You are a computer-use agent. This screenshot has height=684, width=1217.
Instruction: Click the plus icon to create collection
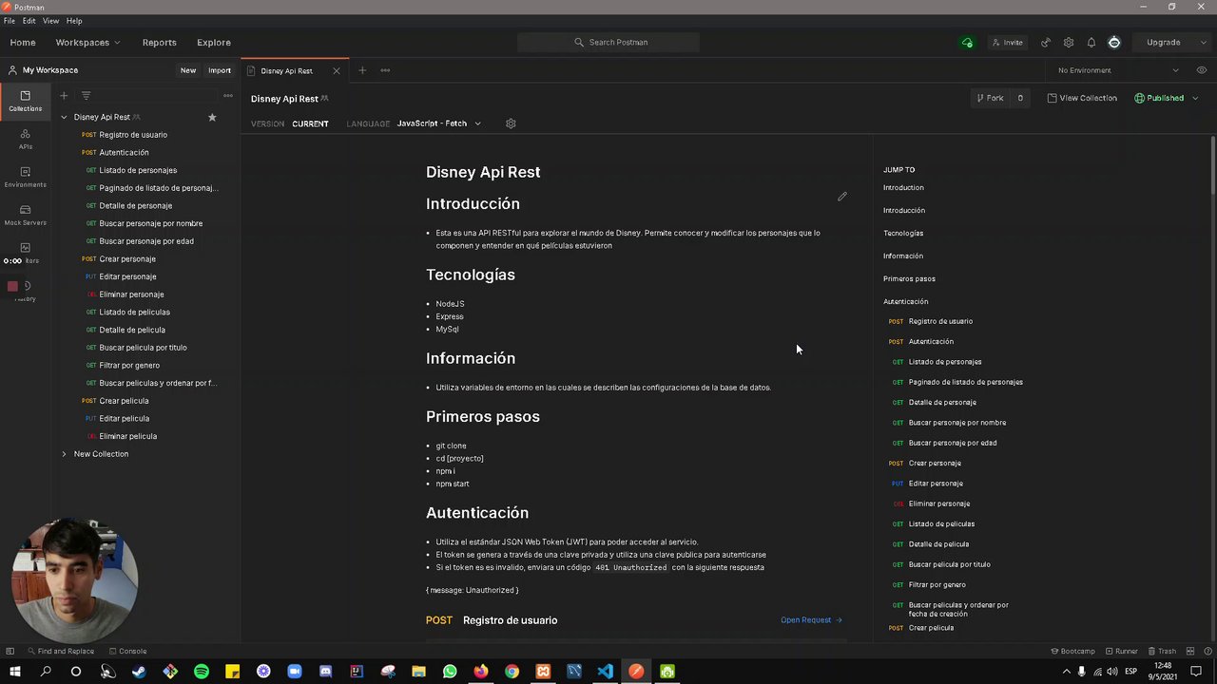point(64,95)
